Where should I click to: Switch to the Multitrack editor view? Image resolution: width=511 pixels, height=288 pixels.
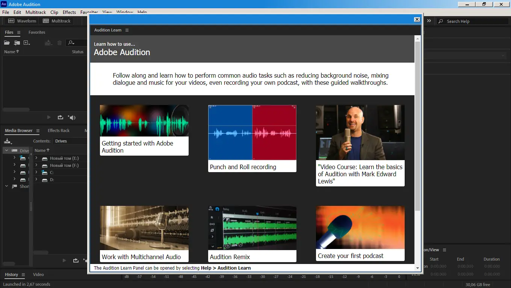click(x=57, y=21)
